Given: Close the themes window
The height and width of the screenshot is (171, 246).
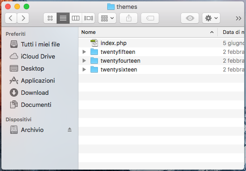Looking at the screenshot, I should 8,7.
